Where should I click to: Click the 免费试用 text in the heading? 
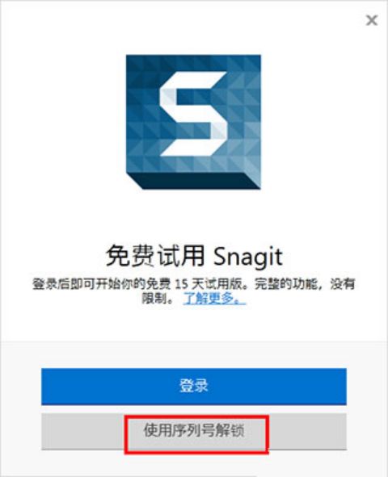click(x=155, y=257)
